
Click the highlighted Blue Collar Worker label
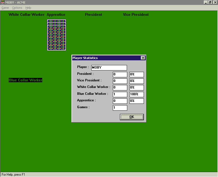coord(25,80)
